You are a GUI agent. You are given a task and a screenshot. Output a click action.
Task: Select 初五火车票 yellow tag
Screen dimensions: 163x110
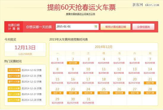point(14,88)
